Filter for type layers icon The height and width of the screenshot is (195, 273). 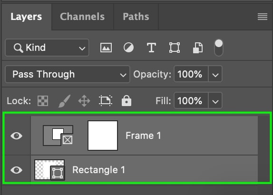(x=151, y=48)
